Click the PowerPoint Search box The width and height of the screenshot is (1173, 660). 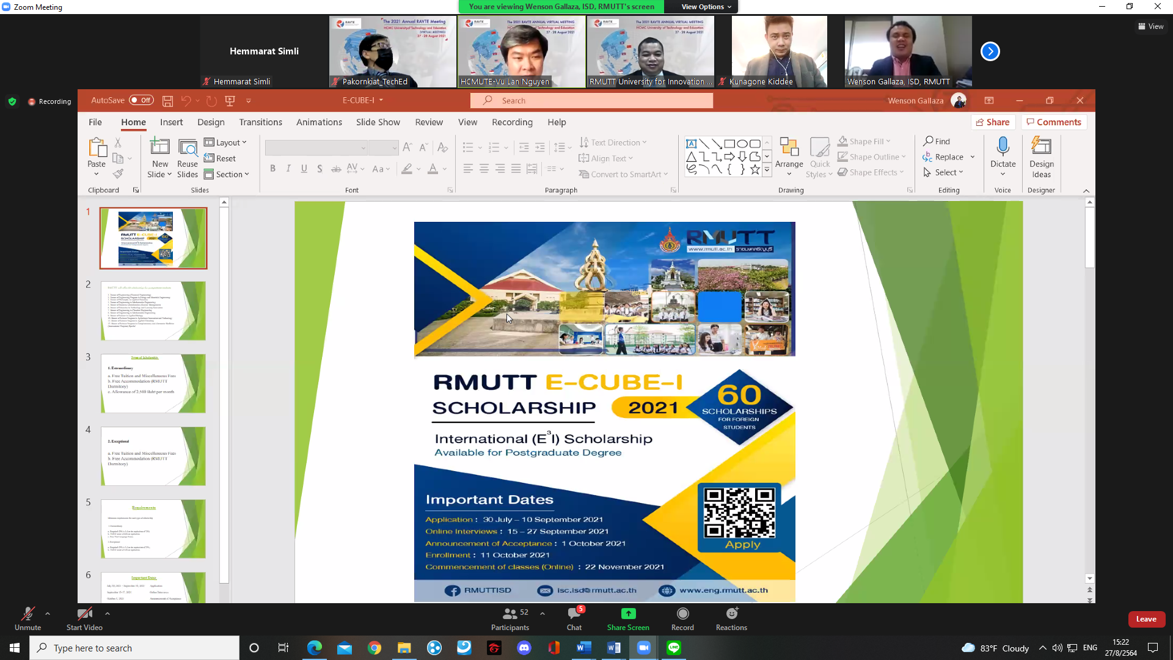point(591,100)
